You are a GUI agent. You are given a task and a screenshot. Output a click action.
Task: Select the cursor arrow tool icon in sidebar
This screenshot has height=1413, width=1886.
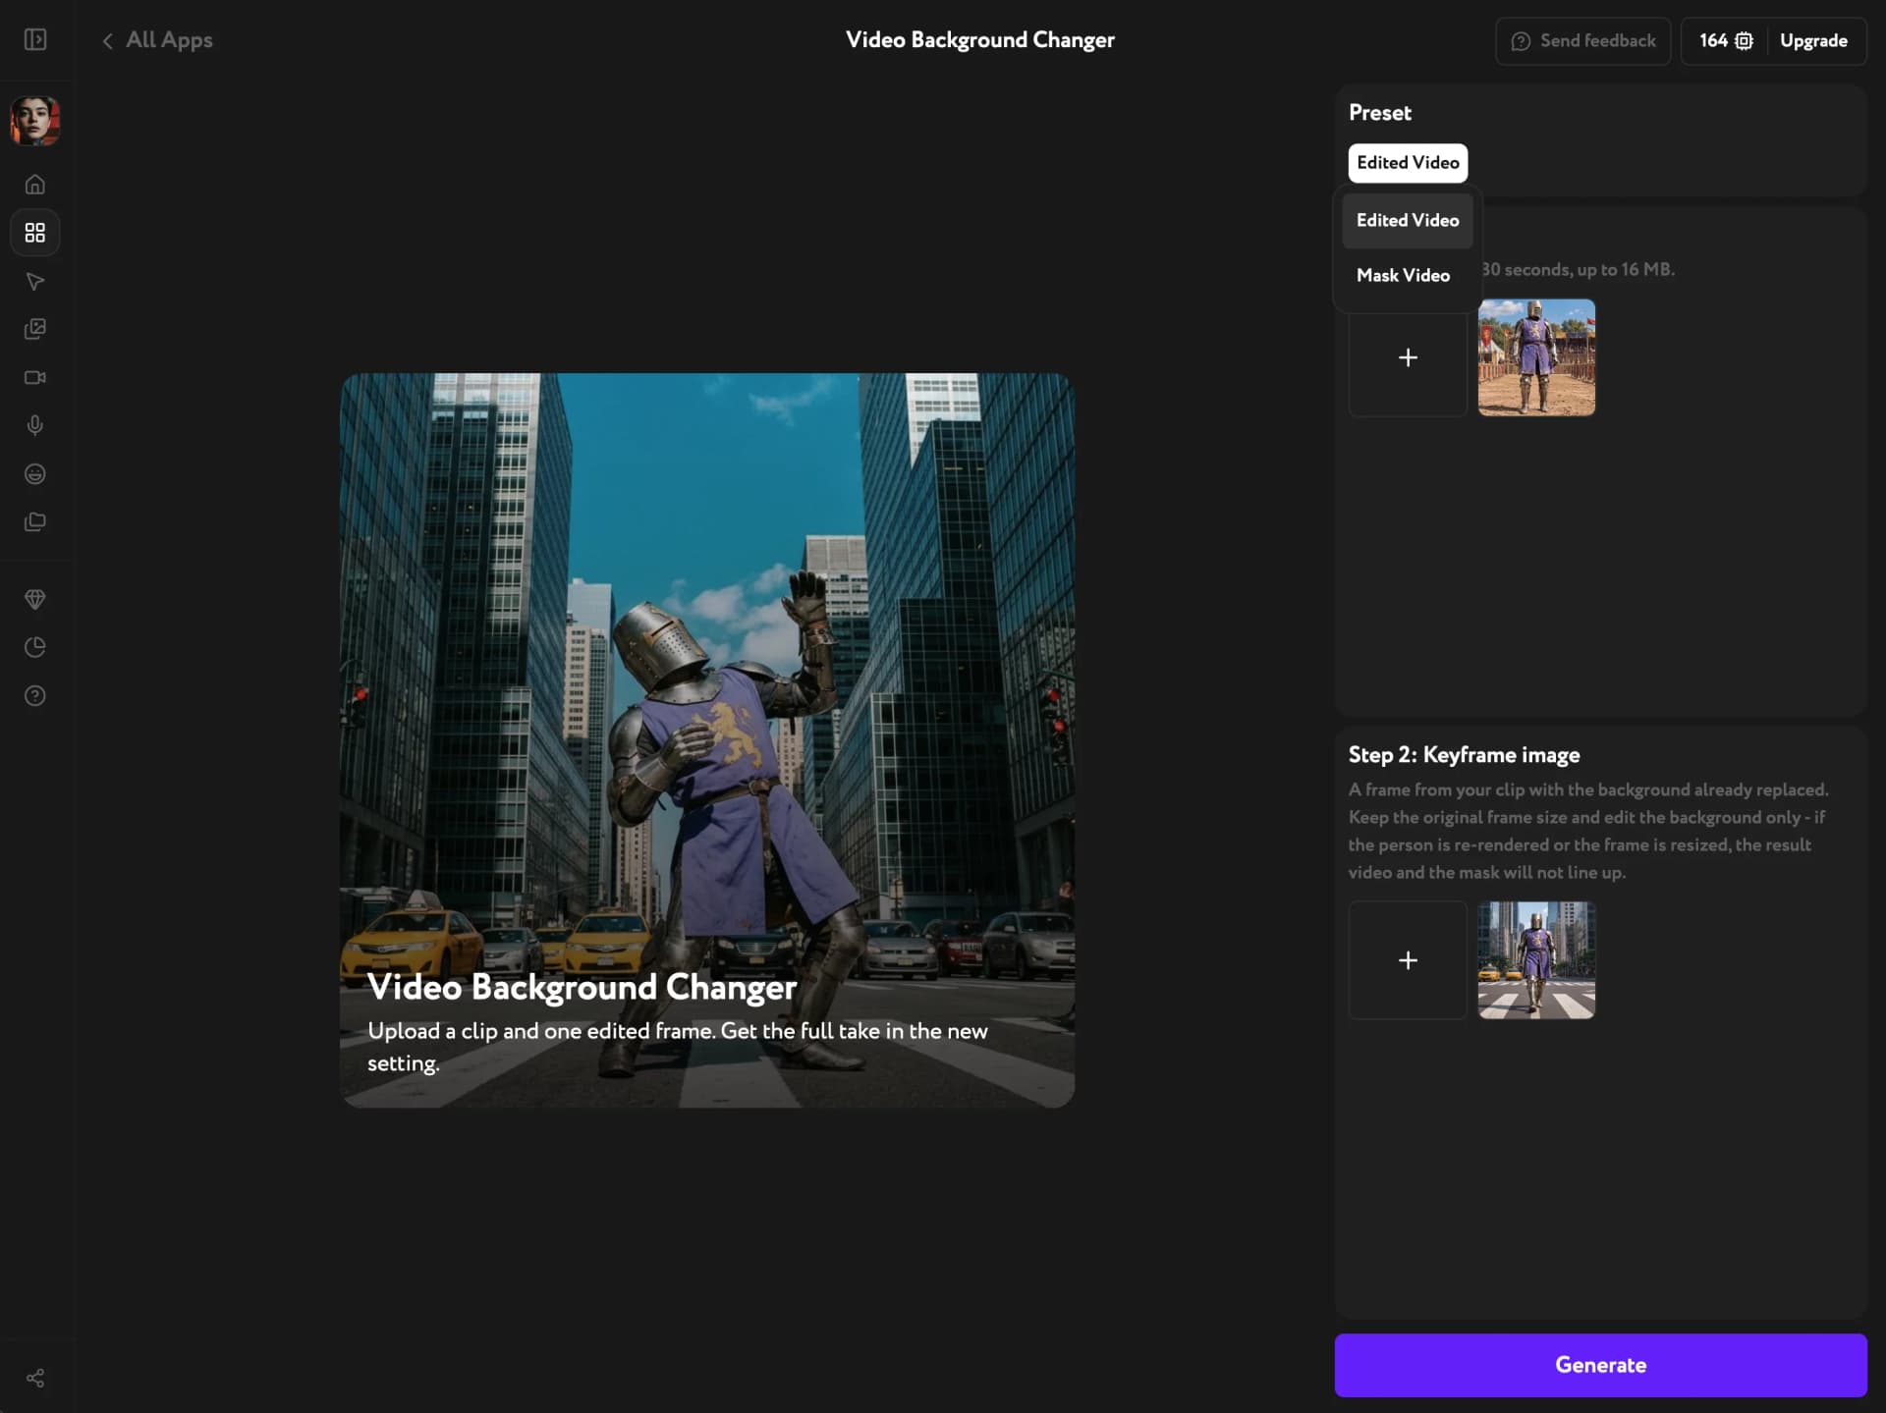coord(35,282)
